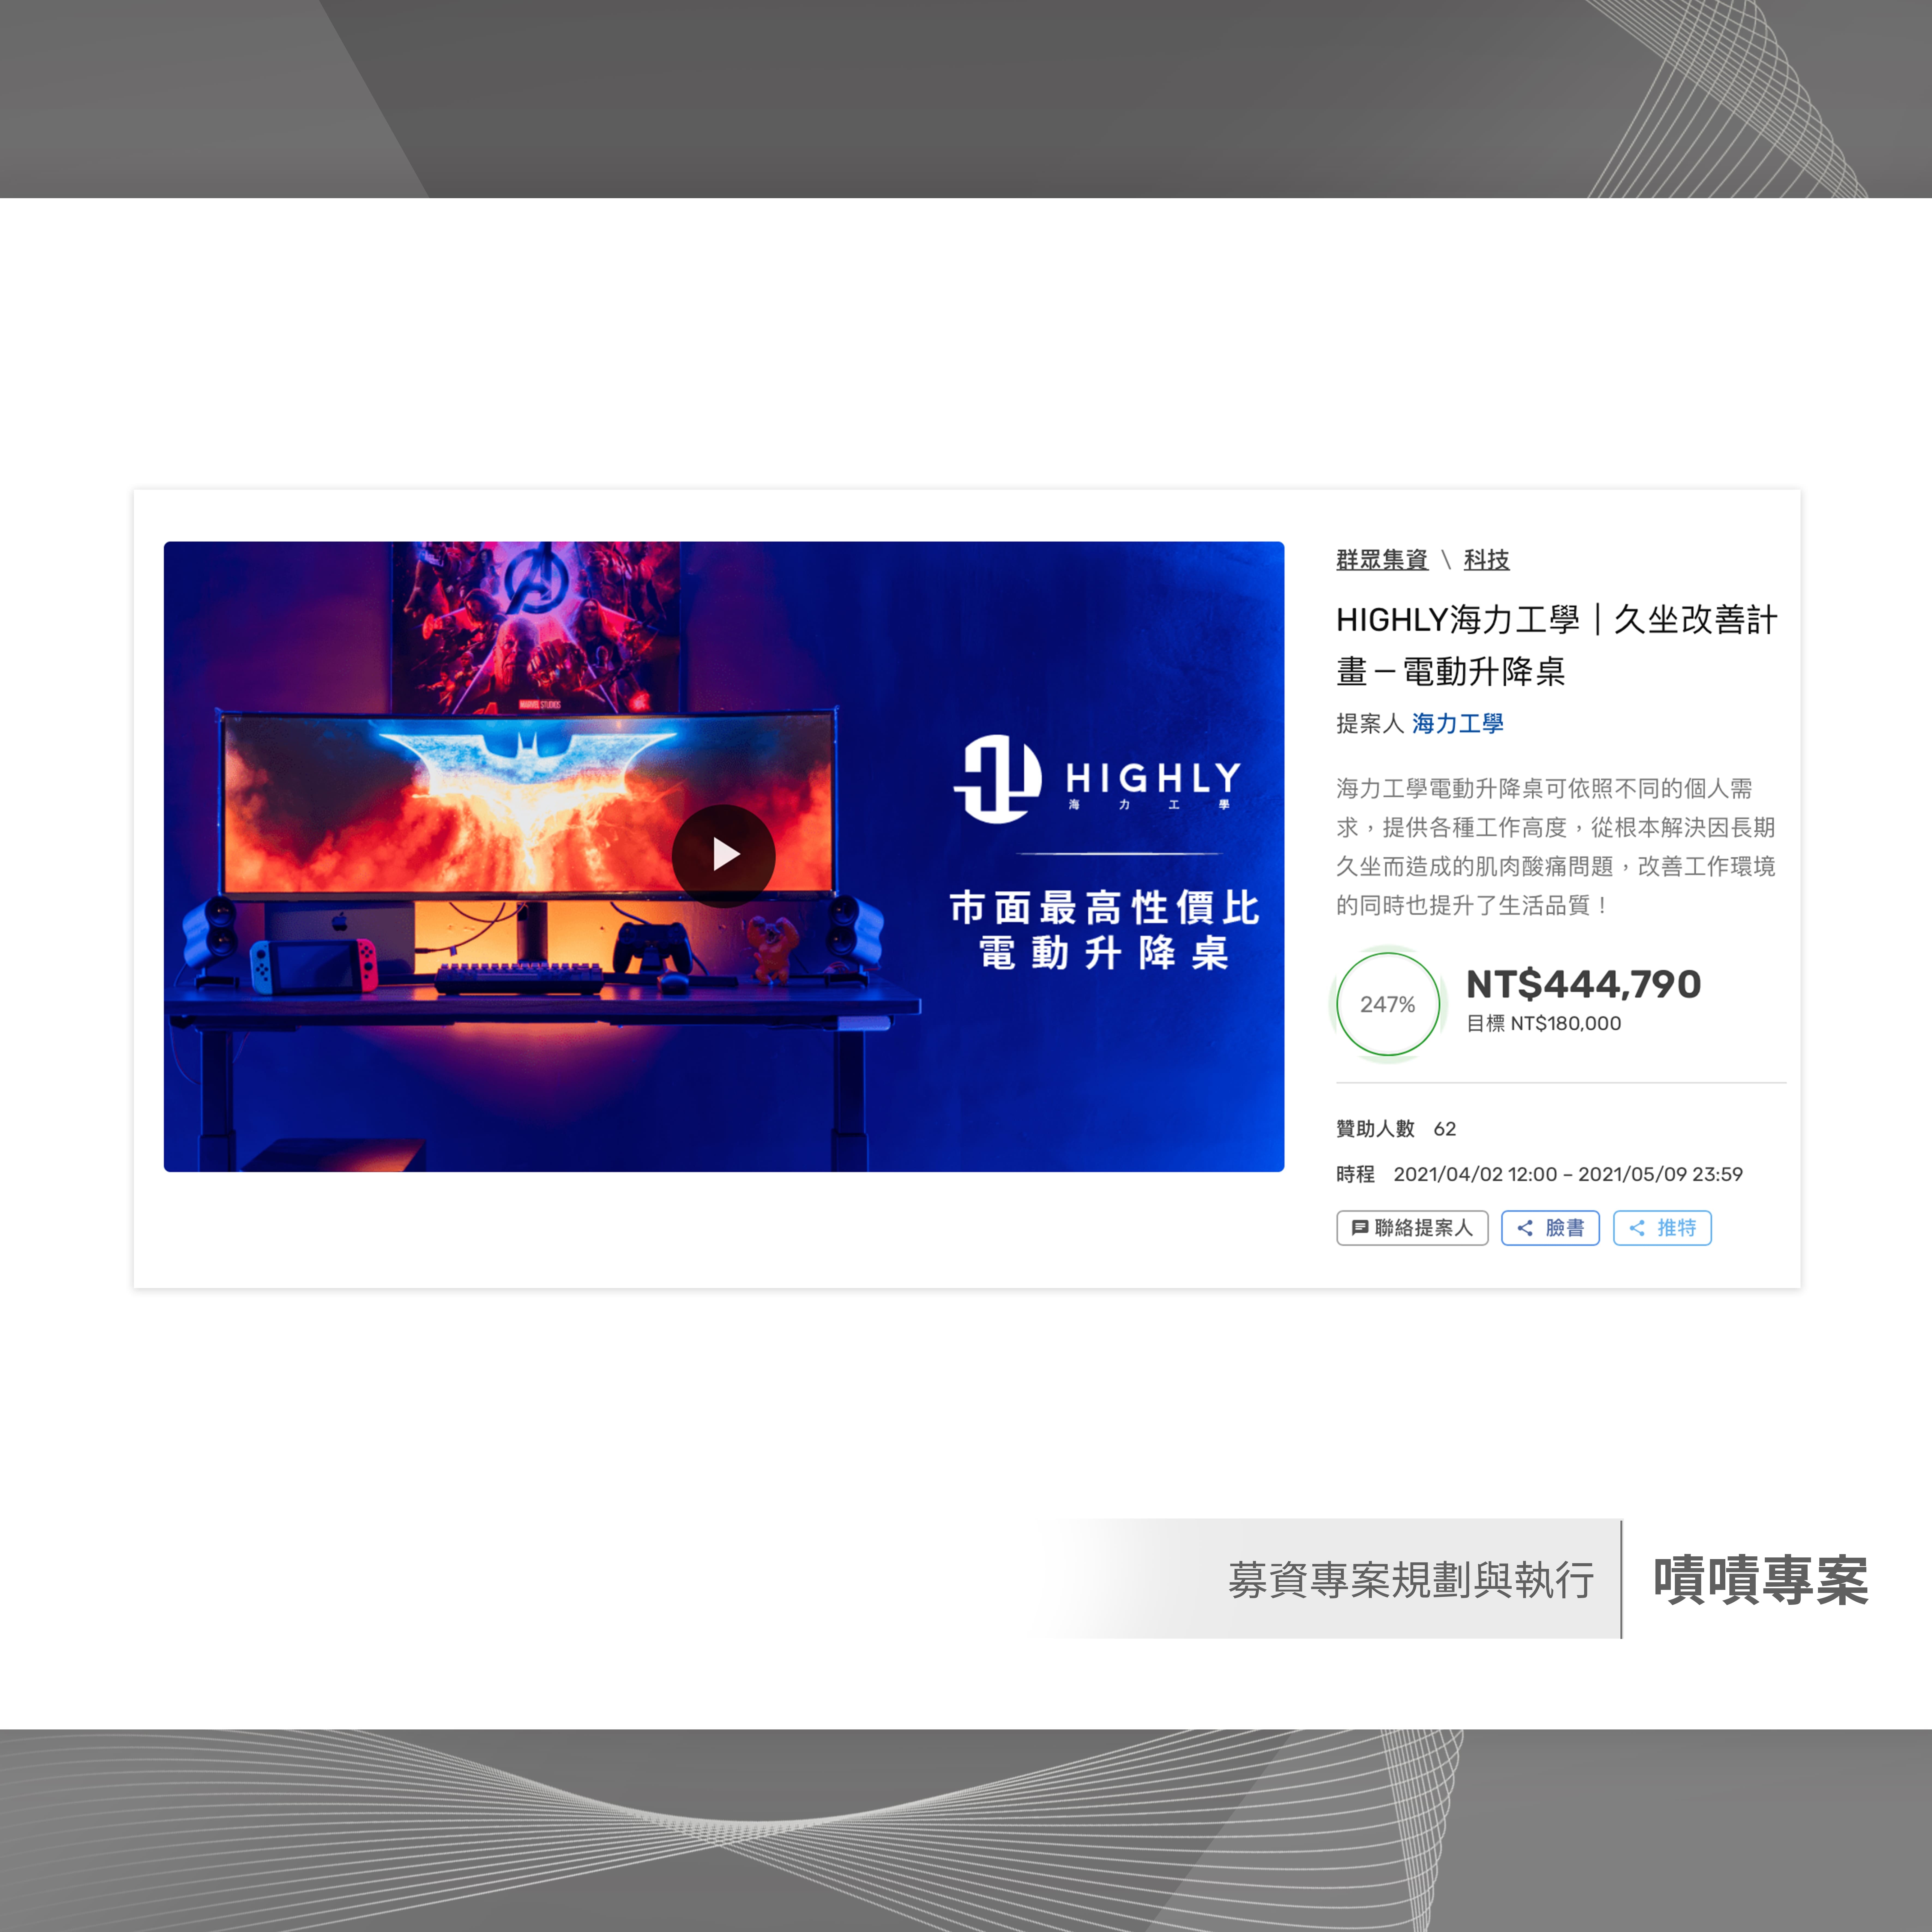Click the 贊助人數 label
The height and width of the screenshot is (1932, 1932).
[x=1375, y=1129]
